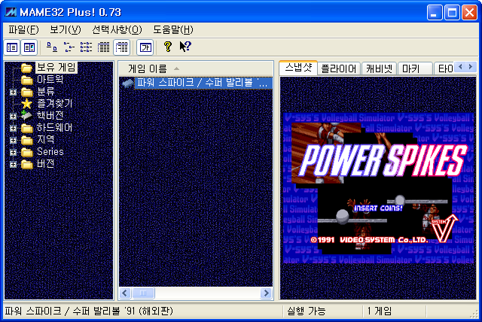Switch to small icons view
This screenshot has height=322, width=482.
coord(69,47)
